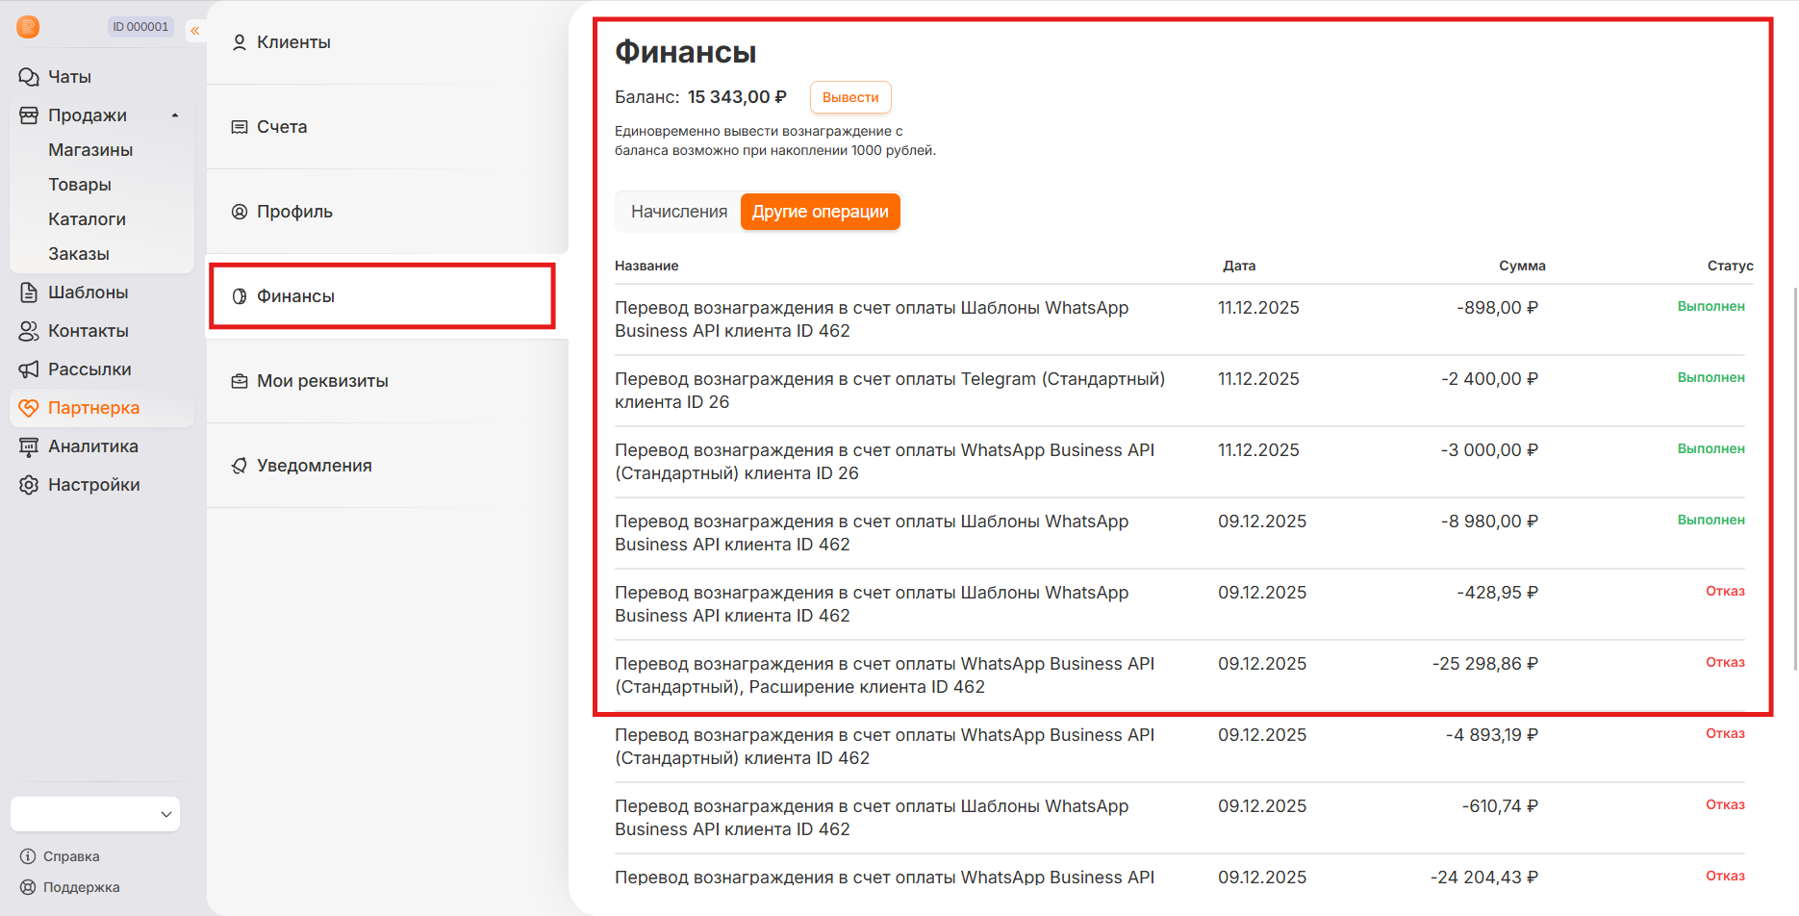
Task: Click the Рассылки megaphone icon
Action: (29, 369)
